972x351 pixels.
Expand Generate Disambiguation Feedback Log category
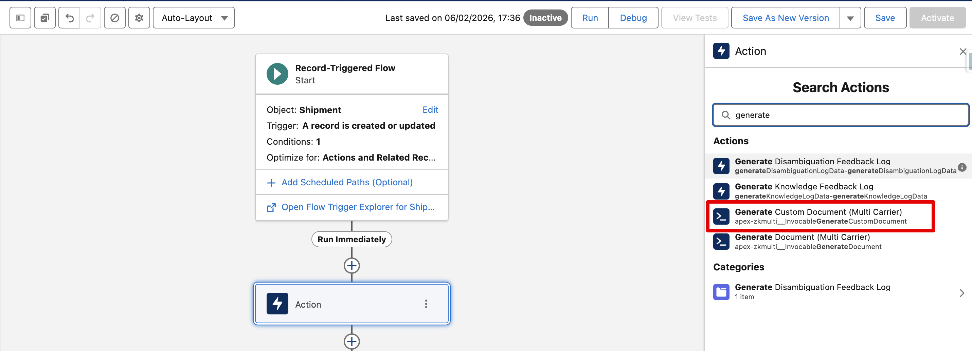click(962, 293)
